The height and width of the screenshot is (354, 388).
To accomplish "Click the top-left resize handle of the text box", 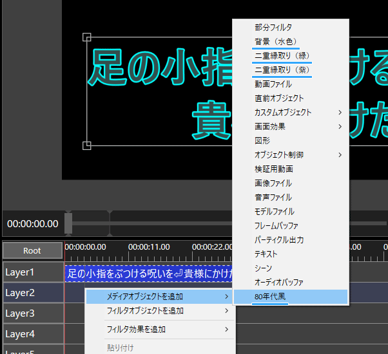I will tap(87, 37).
